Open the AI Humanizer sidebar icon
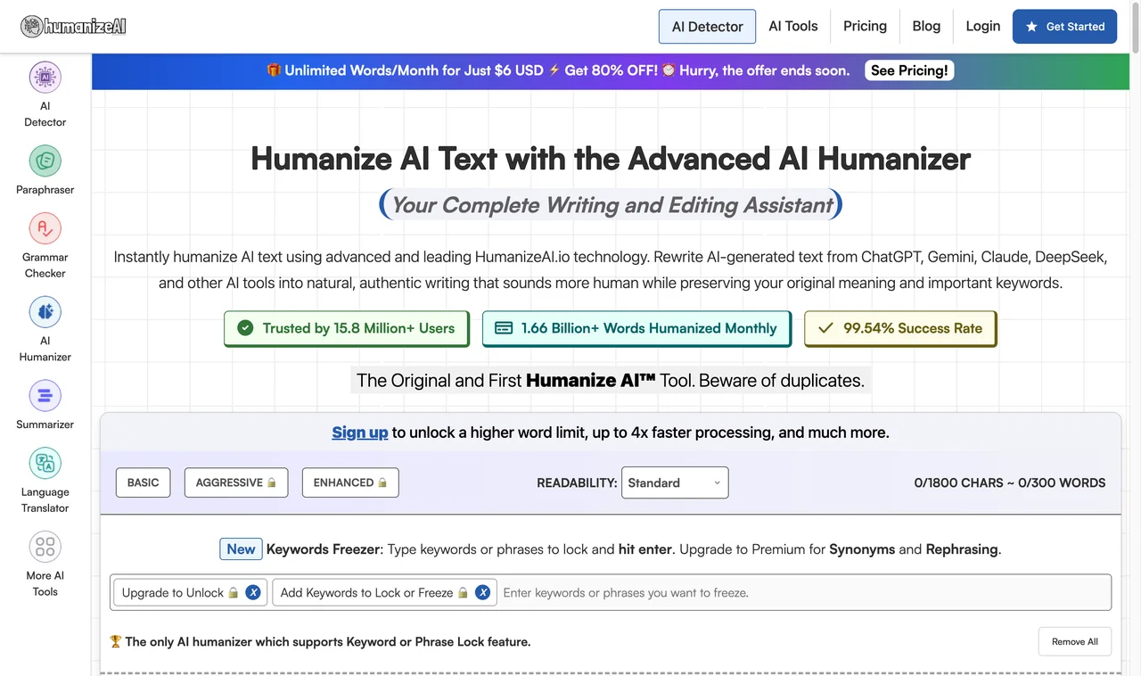1141x676 pixels. (45, 312)
